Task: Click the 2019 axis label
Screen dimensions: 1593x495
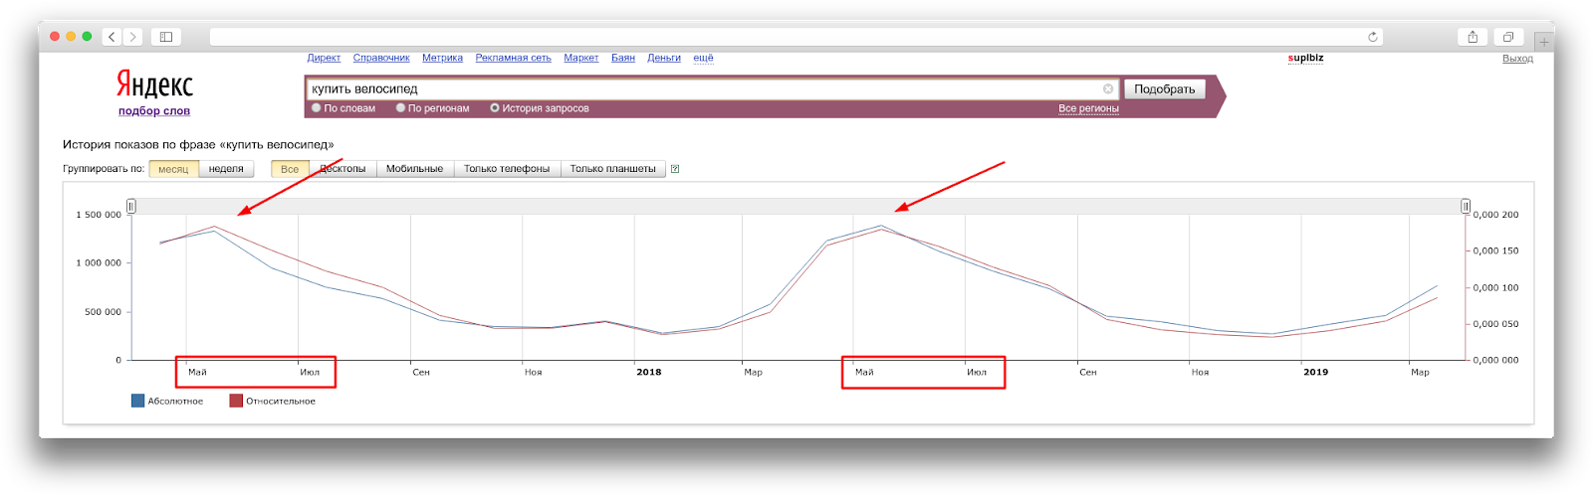Action: (x=1316, y=372)
